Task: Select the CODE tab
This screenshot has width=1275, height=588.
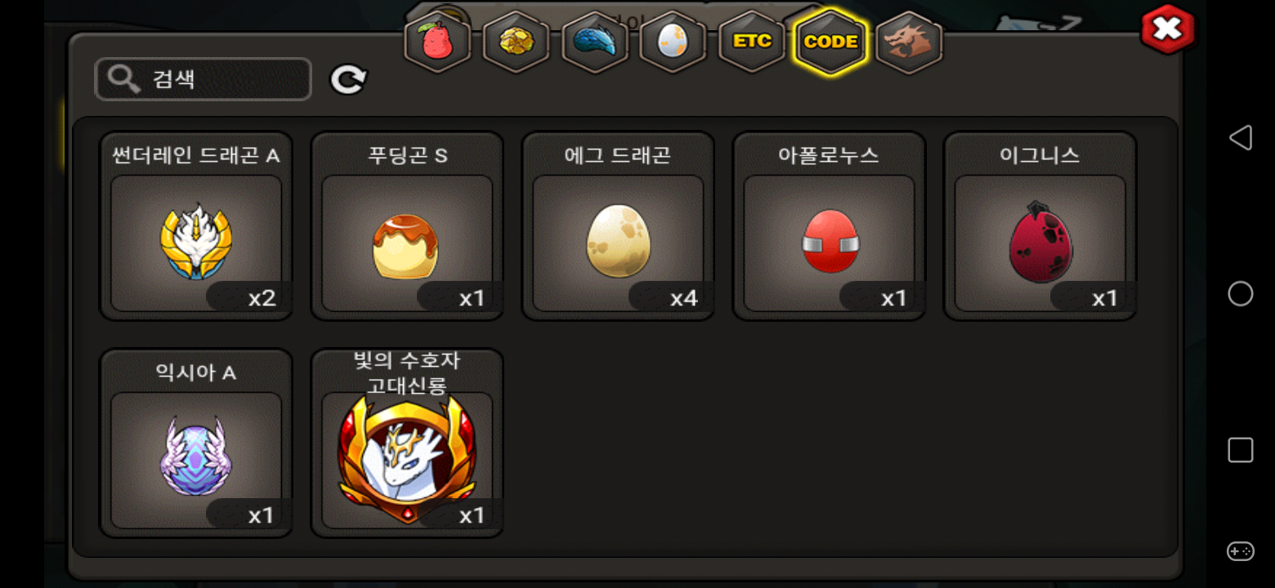Action: coord(830,42)
